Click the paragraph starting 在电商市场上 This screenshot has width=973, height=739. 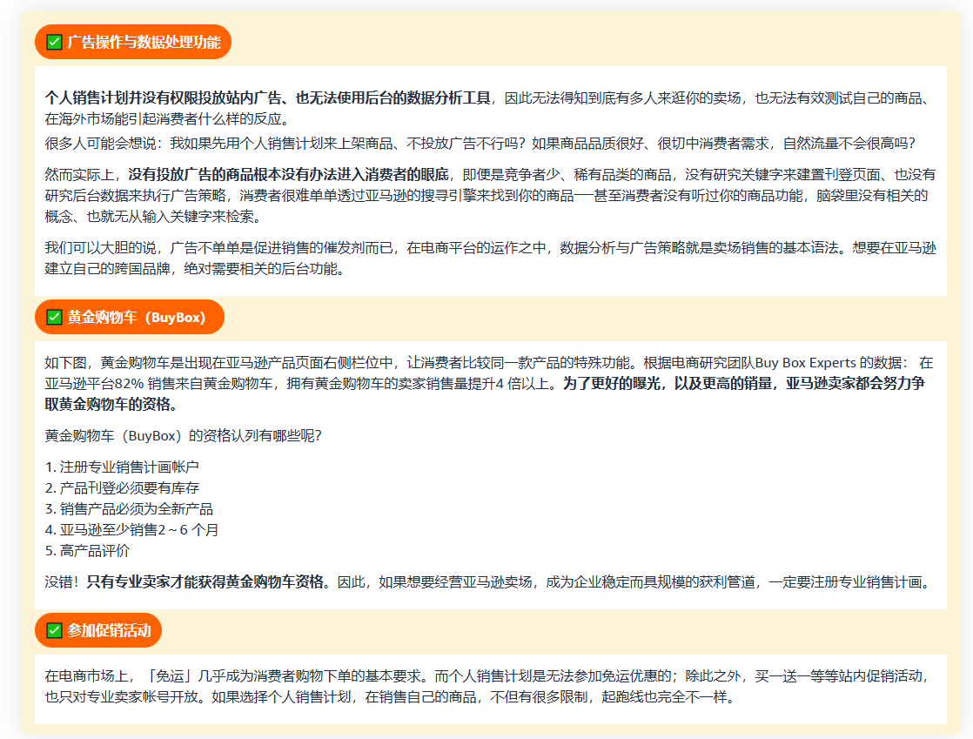click(487, 686)
